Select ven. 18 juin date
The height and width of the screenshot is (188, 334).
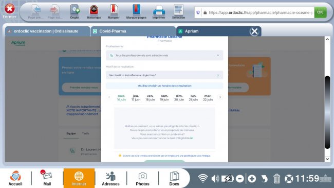[x=150, y=98]
